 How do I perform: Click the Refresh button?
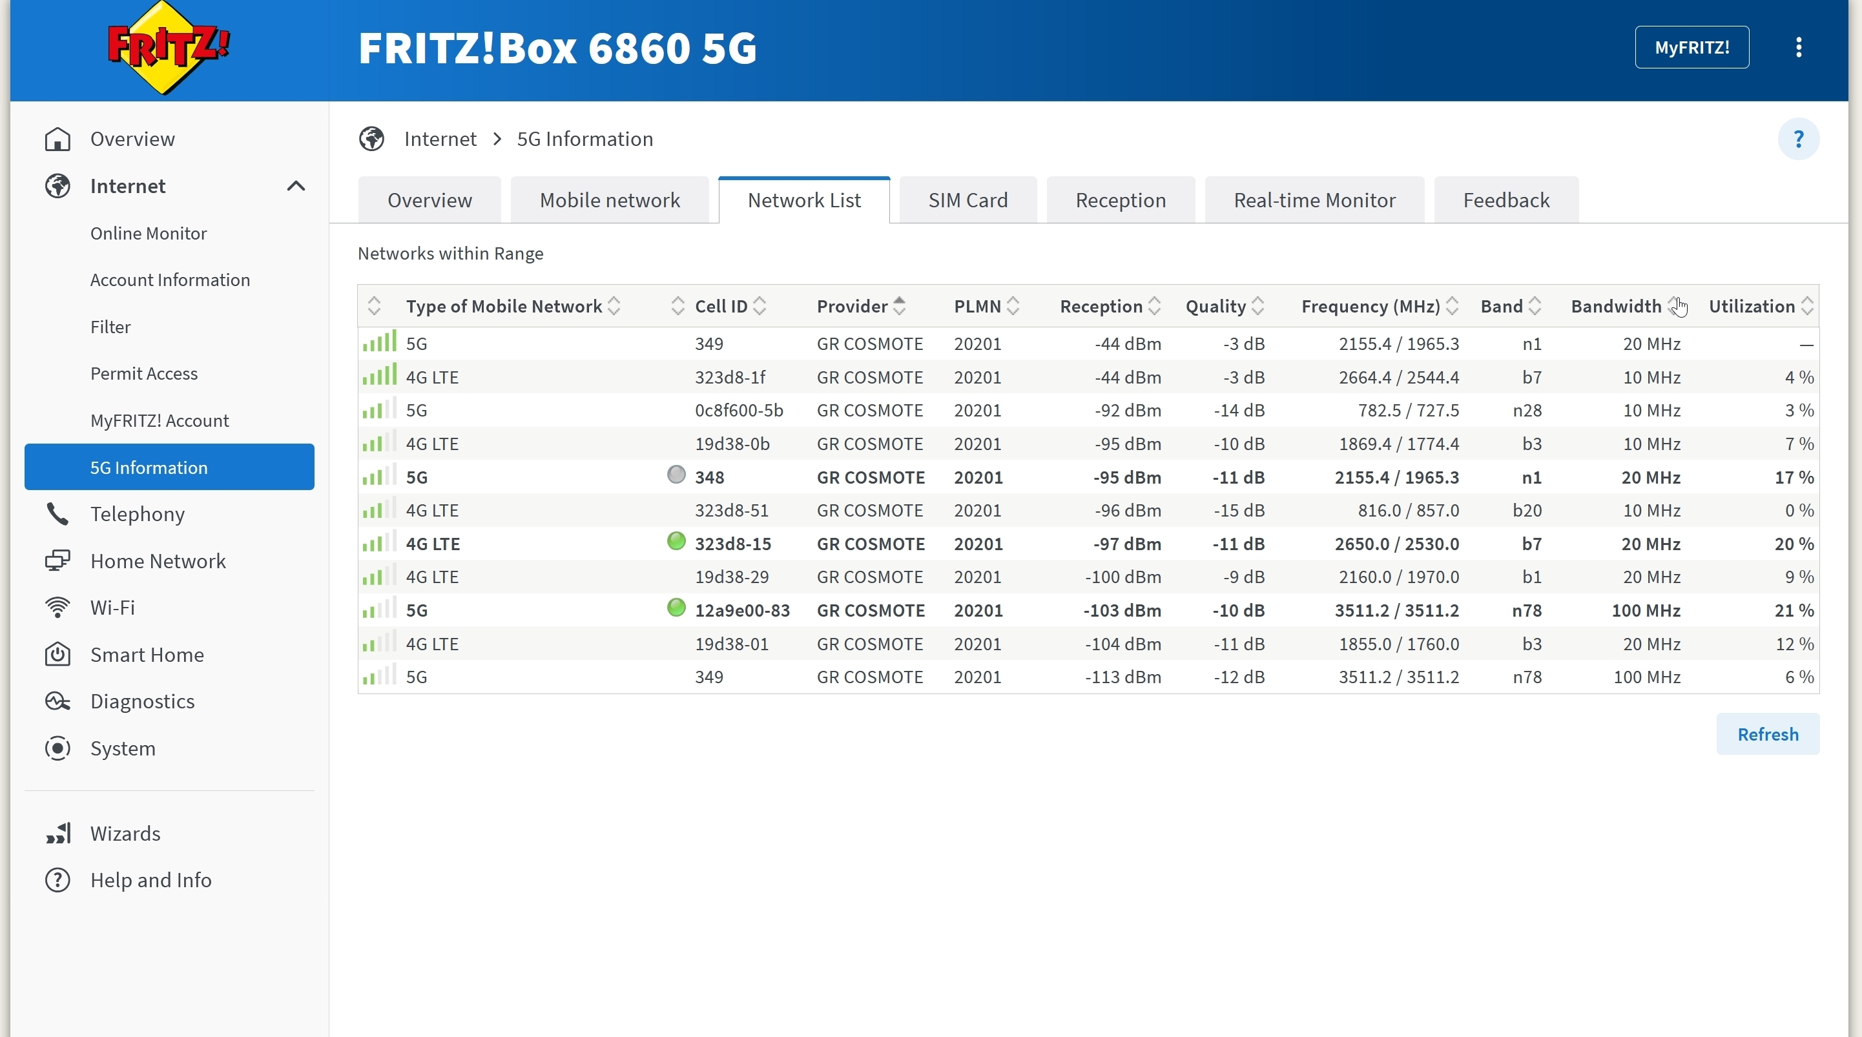[x=1767, y=734]
